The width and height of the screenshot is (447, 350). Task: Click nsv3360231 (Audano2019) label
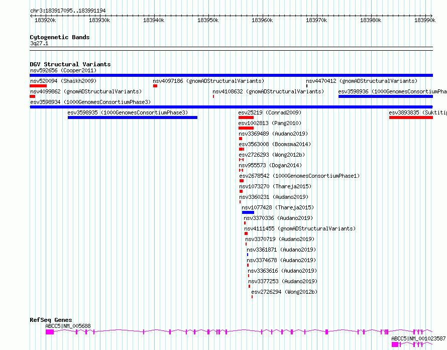(274, 197)
